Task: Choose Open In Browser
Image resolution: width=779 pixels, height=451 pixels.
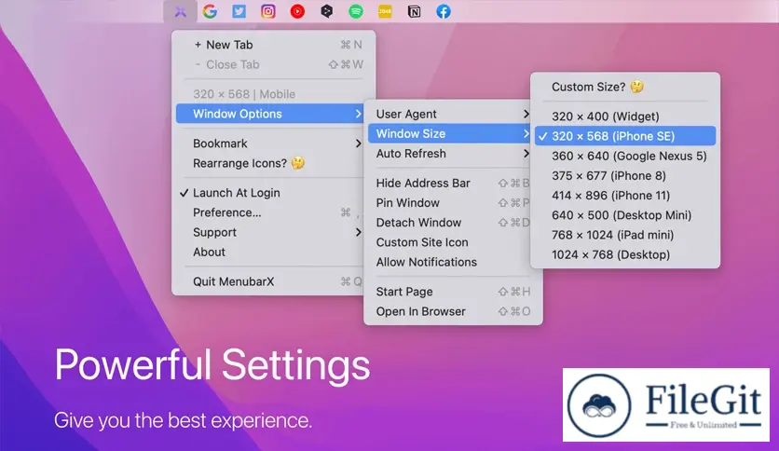Action: (x=453, y=311)
